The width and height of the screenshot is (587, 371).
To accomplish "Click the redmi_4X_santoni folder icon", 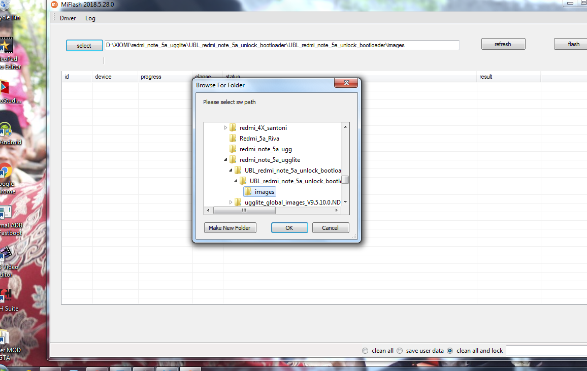I will click(x=233, y=127).
